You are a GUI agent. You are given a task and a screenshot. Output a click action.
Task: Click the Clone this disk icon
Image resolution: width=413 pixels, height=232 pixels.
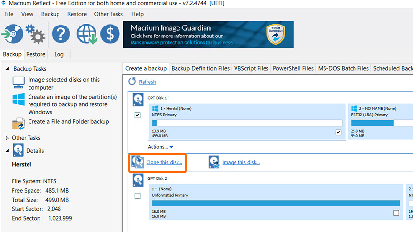[x=138, y=162]
